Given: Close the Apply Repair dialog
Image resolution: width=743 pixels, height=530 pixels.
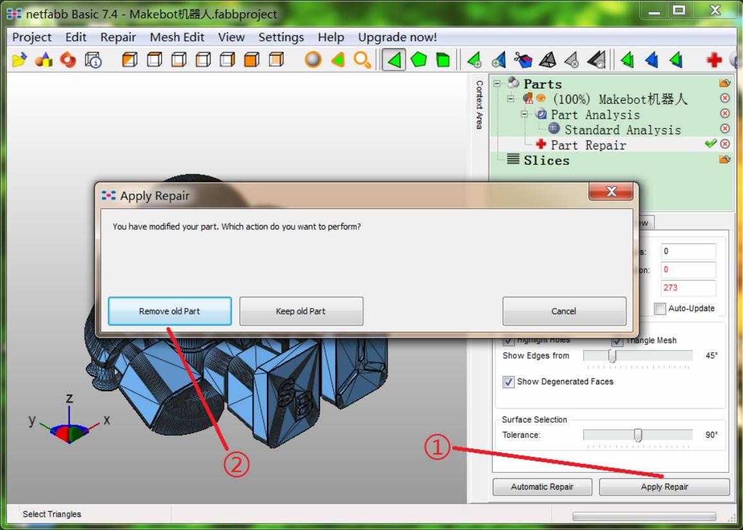Looking at the screenshot, I should (611, 191).
